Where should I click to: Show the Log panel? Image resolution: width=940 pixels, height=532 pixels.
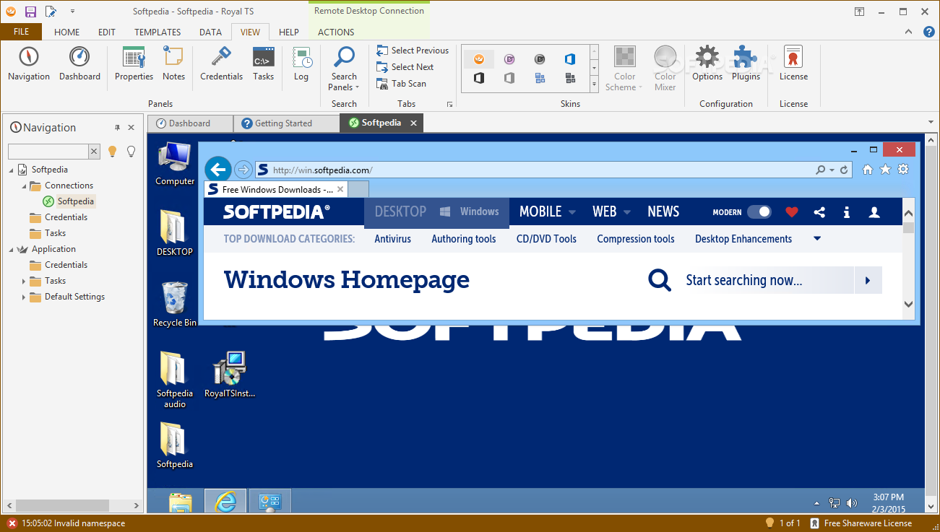301,64
